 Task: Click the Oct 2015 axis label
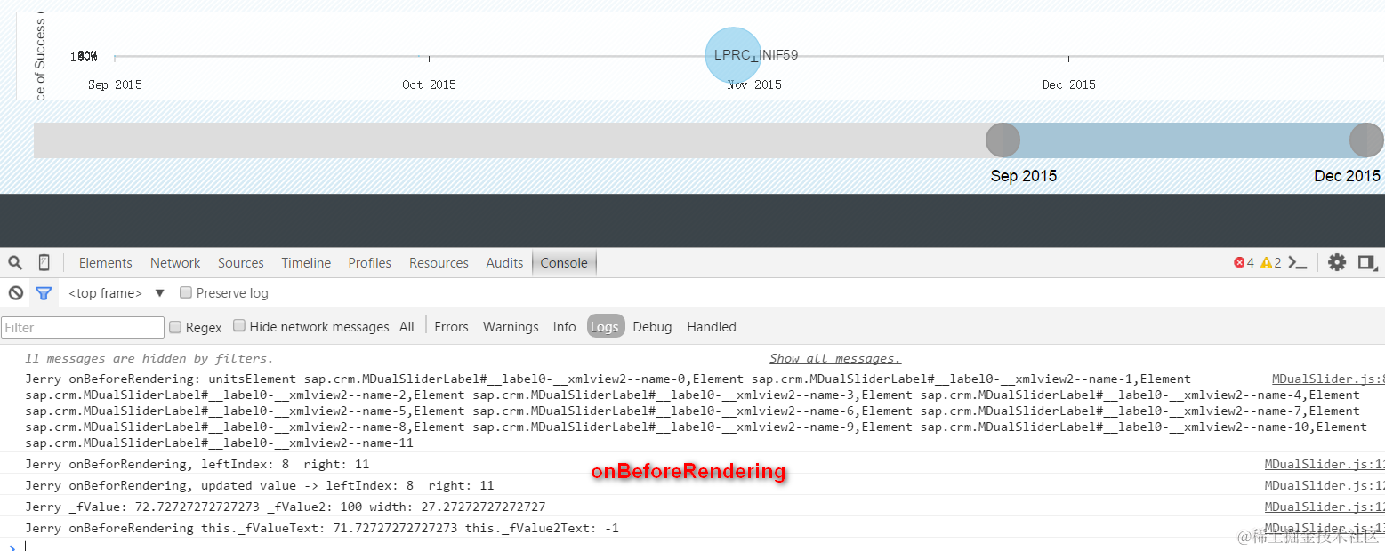(x=429, y=84)
